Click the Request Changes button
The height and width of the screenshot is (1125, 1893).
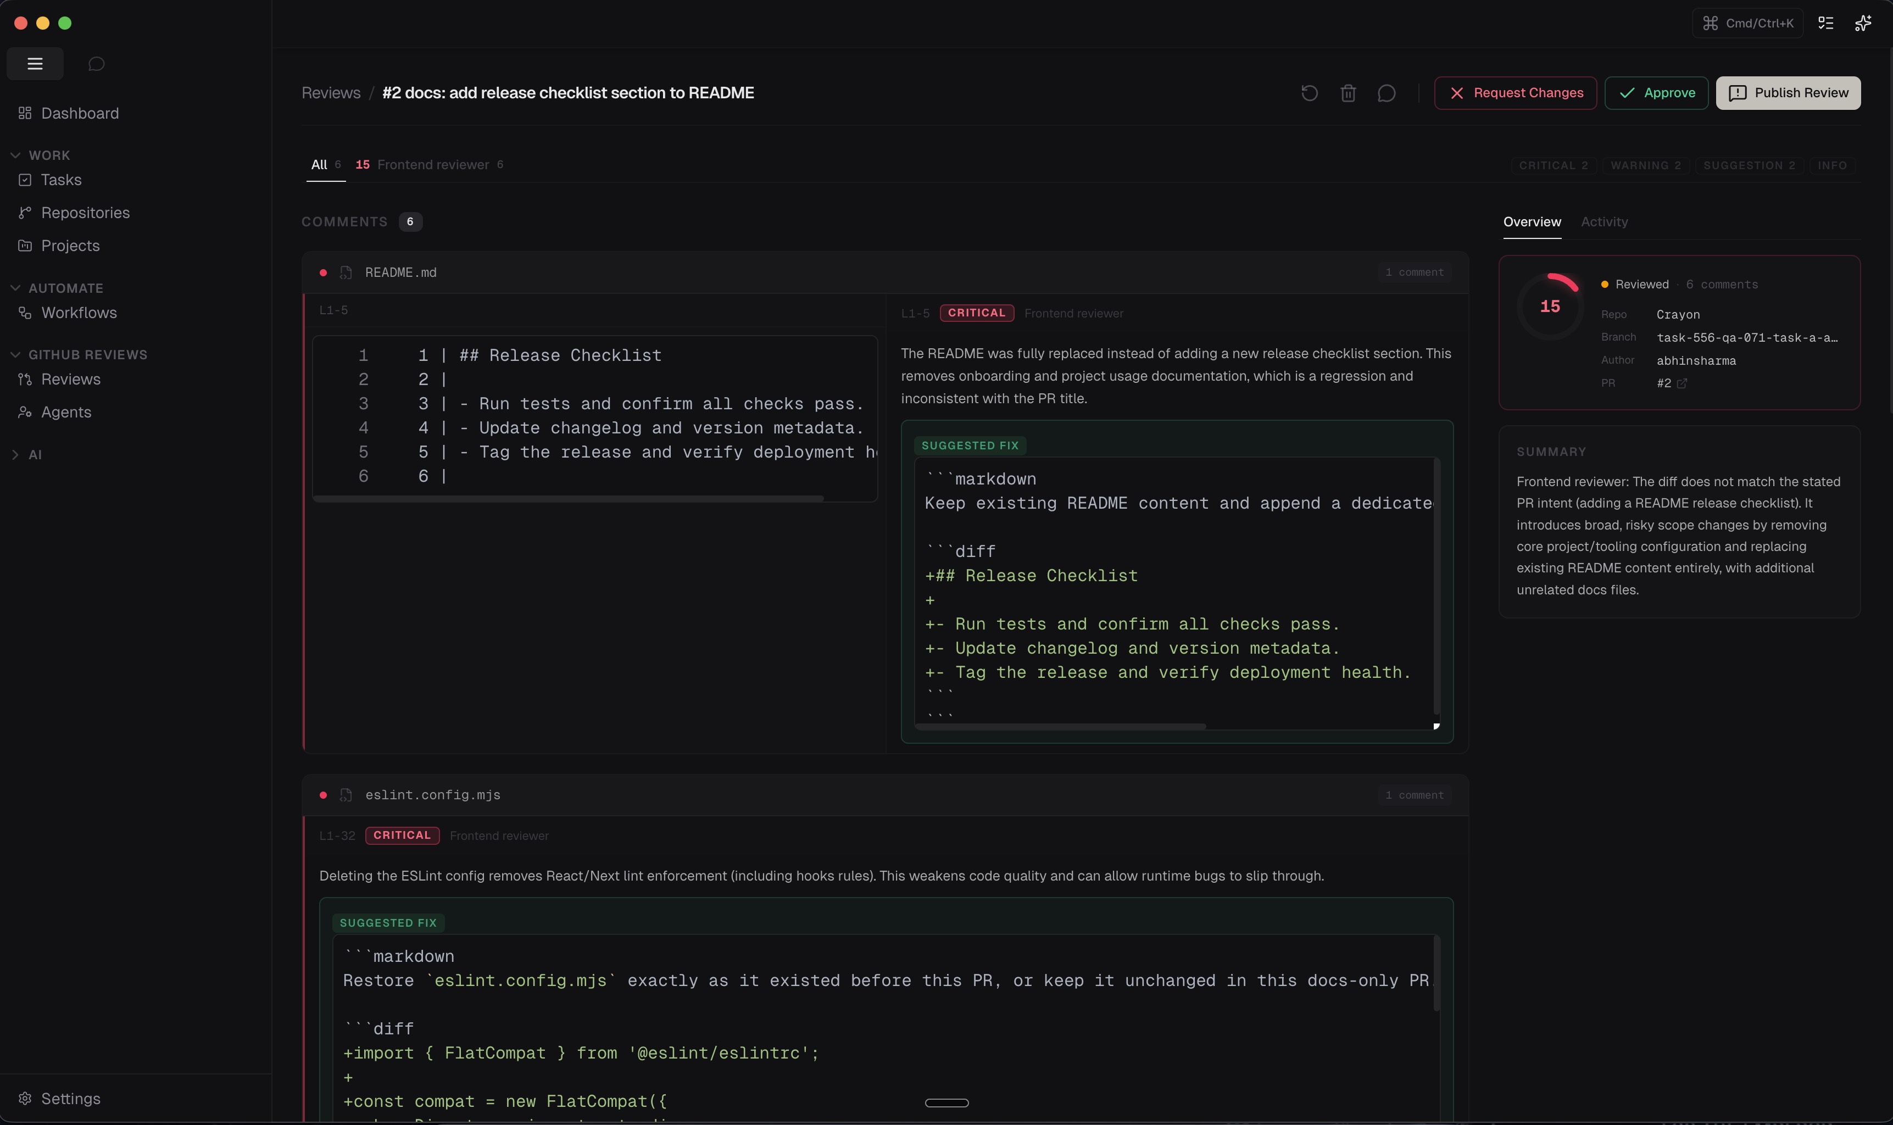pyautogui.click(x=1516, y=93)
